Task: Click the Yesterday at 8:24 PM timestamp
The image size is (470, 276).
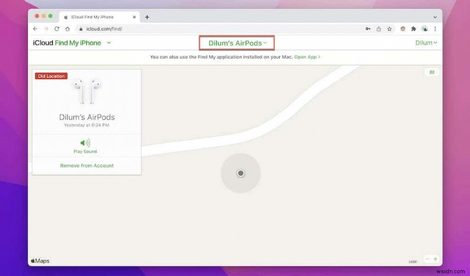Action: point(86,125)
